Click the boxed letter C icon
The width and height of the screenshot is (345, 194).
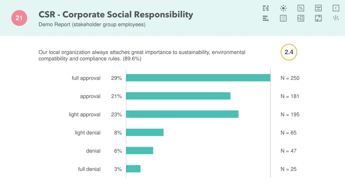[x=336, y=8]
